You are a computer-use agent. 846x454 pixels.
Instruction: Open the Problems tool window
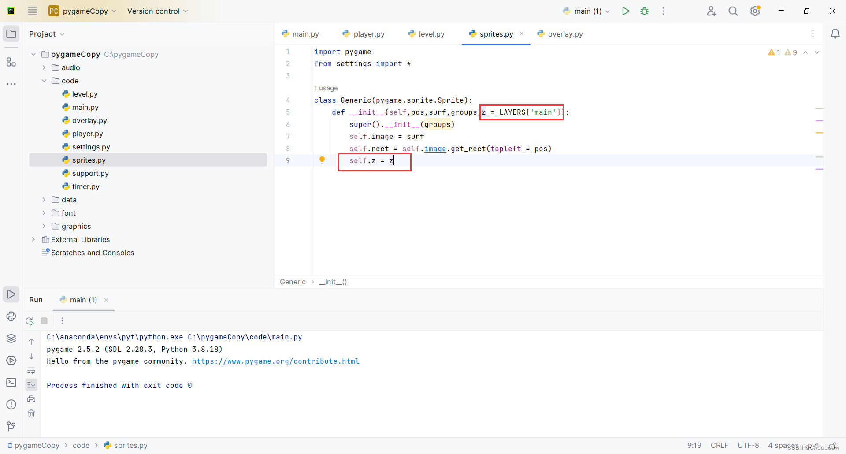pyautogui.click(x=11, y=405)
